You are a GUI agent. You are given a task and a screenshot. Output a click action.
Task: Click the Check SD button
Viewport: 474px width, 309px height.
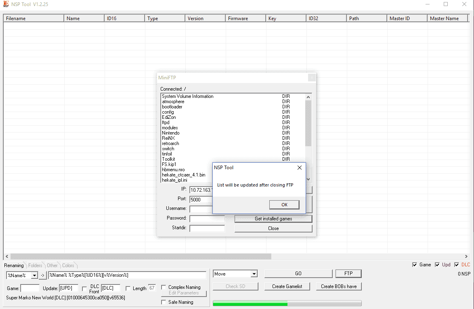point(235,286)
